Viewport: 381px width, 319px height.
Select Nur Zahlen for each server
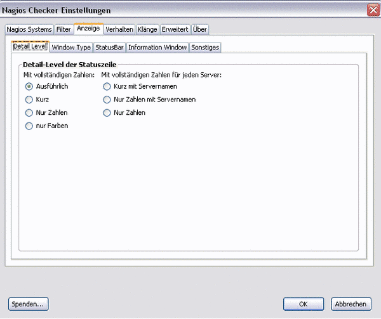[107, 113]
